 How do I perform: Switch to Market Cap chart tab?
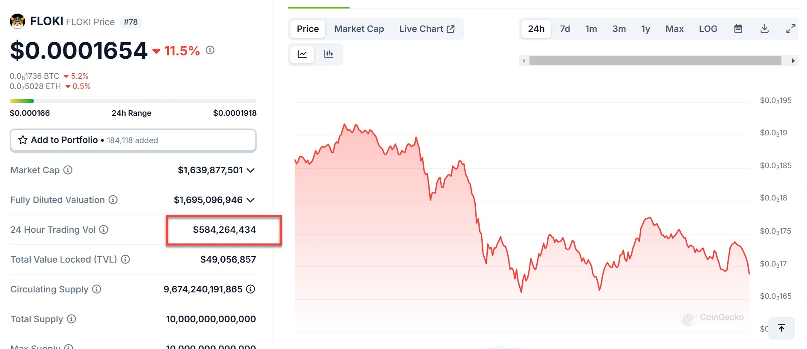point(359,29)
